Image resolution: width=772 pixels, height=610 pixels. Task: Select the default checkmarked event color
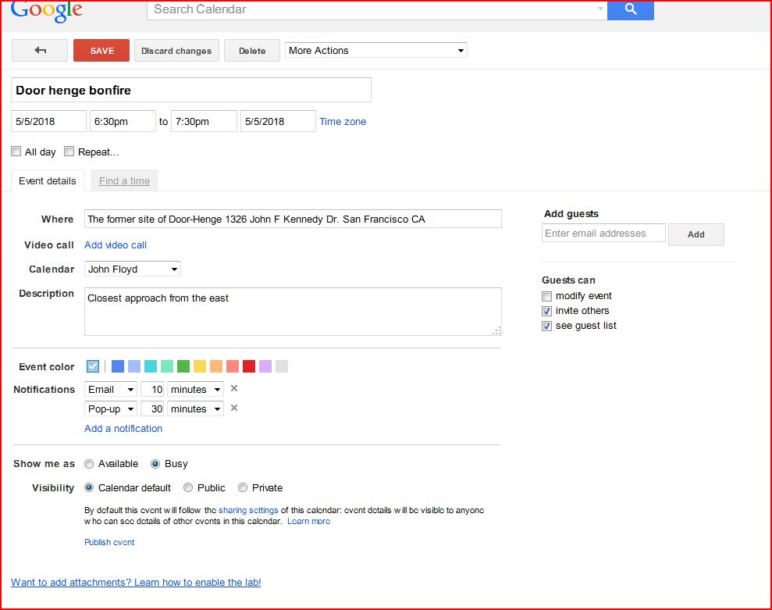pos(93,366)
